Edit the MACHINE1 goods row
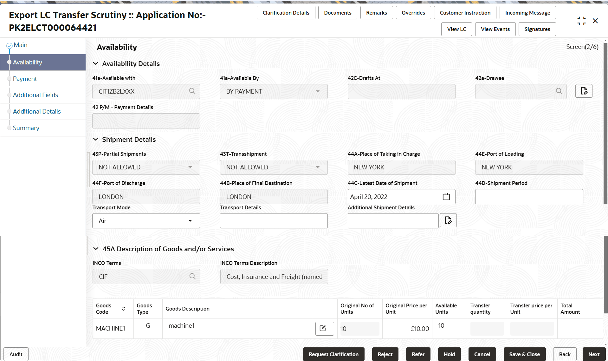The width and height of the screenshot is (608, 361). click(x=324, y=328)
